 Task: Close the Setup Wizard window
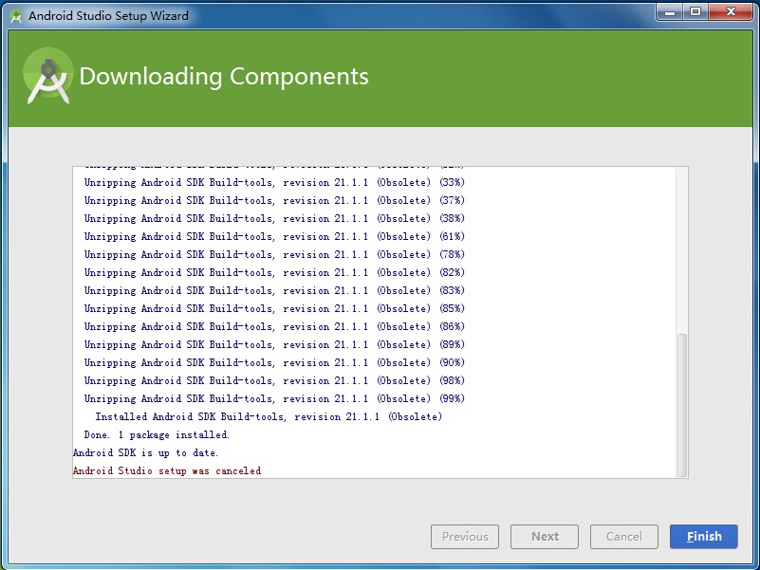coord(731,11)
